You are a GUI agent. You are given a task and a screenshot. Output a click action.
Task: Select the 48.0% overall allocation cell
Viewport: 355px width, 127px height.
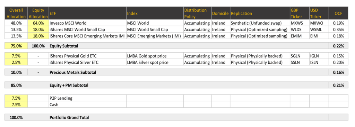(x=16, y=23)
